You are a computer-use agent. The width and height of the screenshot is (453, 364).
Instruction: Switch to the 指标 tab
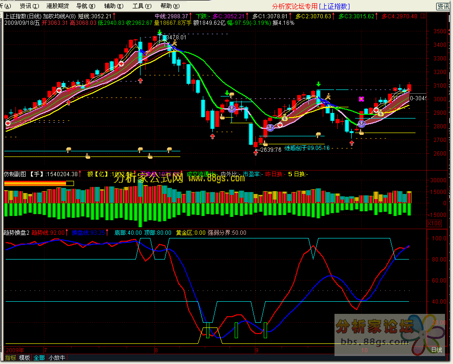pos(11,357)
